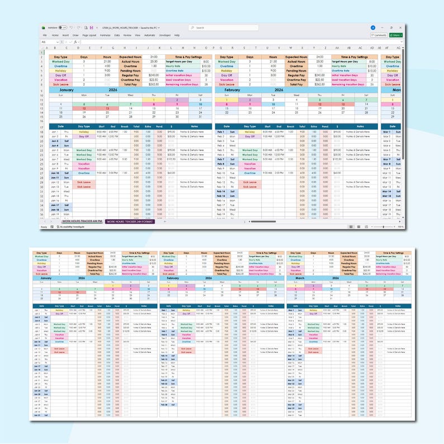The width and height of the screenshot is (444, 444).
Task: Click the zoom out minus button
Action: (372, 227)
